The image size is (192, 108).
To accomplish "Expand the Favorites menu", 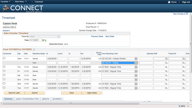I will 5,1.
